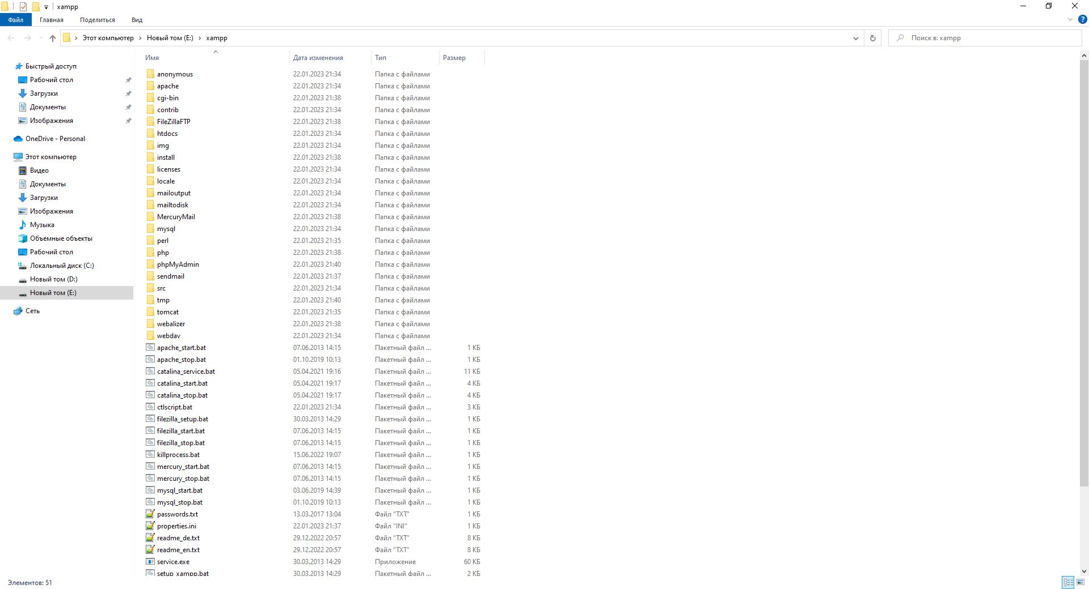
Task: Expand the ribbon with the chevron
Action: (1070, 19)
